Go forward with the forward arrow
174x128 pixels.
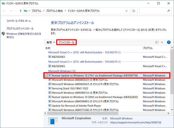coord(11,11)
